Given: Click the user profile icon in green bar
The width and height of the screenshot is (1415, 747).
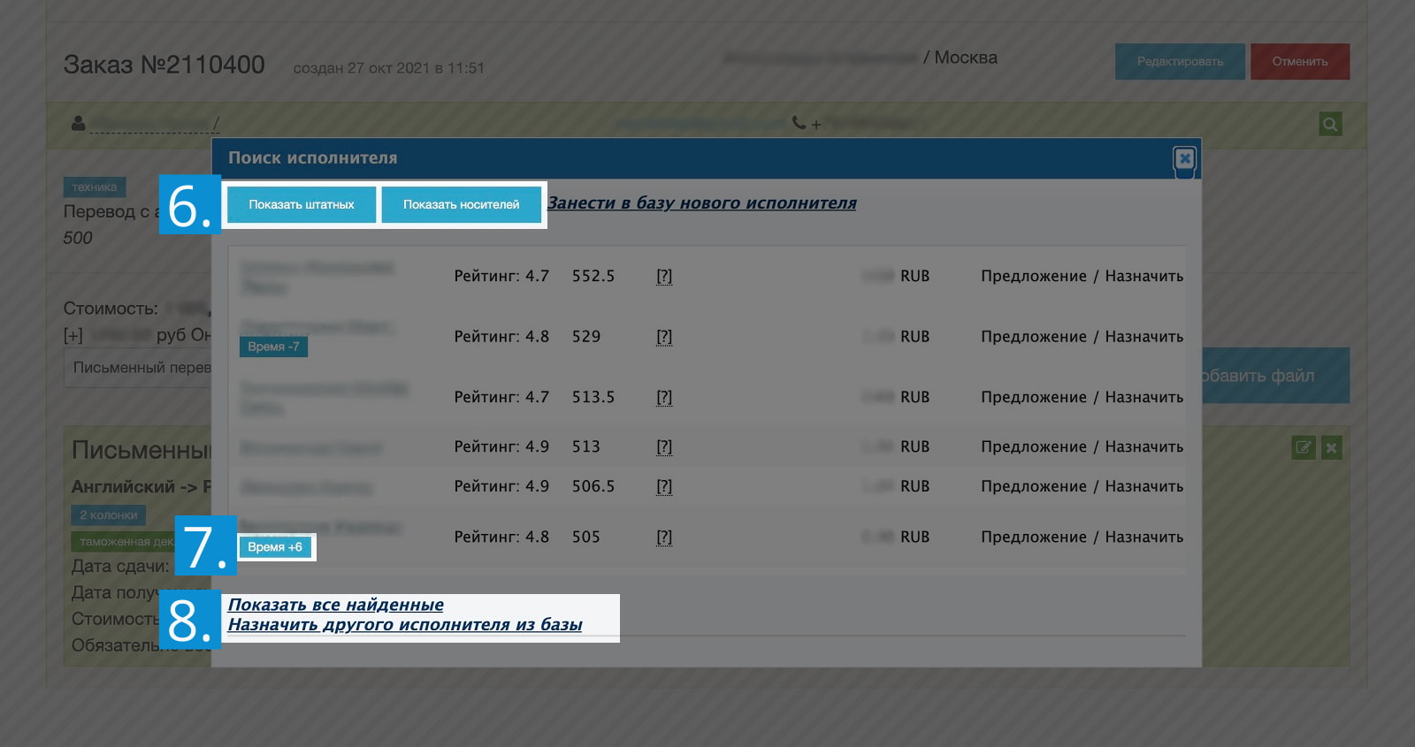Looking at the screenshot, I should (x=79, y=123).
